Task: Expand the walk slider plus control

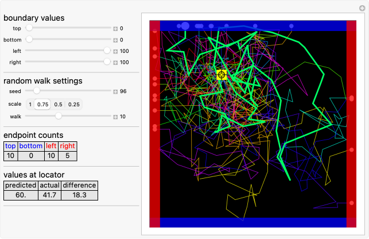Action: [115, 117]
